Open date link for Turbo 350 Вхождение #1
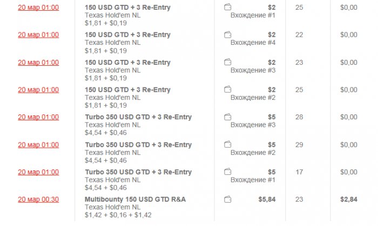 pyautogui.click(x=38, y=172)
